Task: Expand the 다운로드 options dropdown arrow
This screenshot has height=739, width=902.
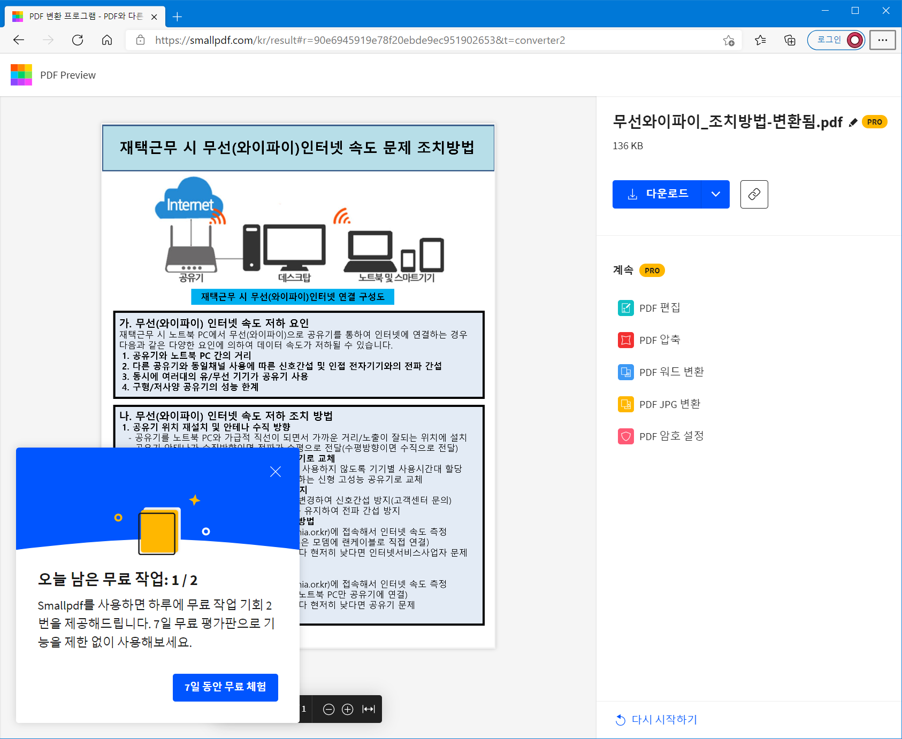Action: click(x=716, y=194)
